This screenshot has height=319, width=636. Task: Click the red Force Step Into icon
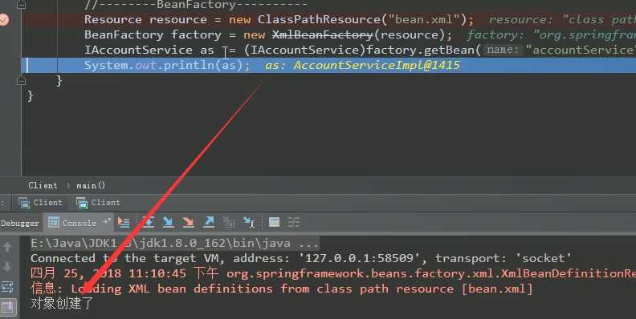click(x=188, y=222)
